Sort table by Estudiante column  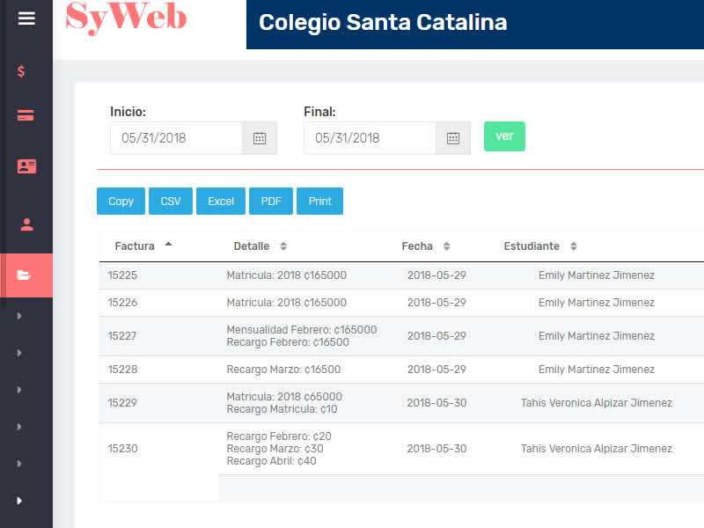pos(540,246)
